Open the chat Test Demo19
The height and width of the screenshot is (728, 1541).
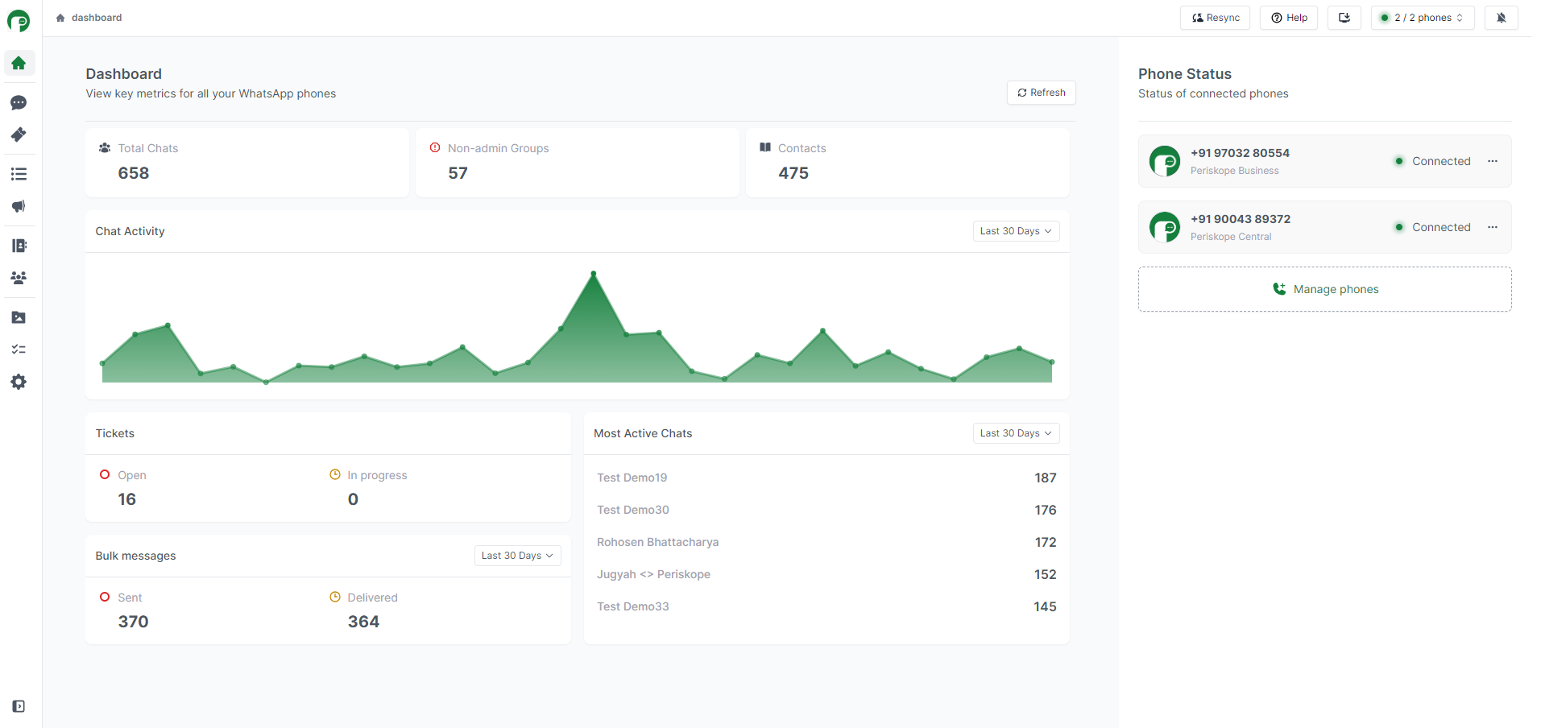tap(632, 477)
